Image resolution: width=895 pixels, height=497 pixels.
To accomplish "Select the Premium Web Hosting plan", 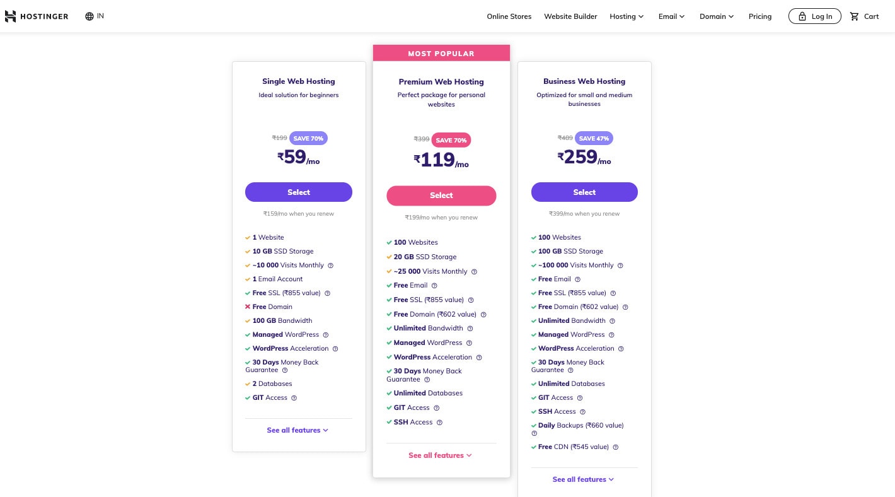I will coord(441,196).
